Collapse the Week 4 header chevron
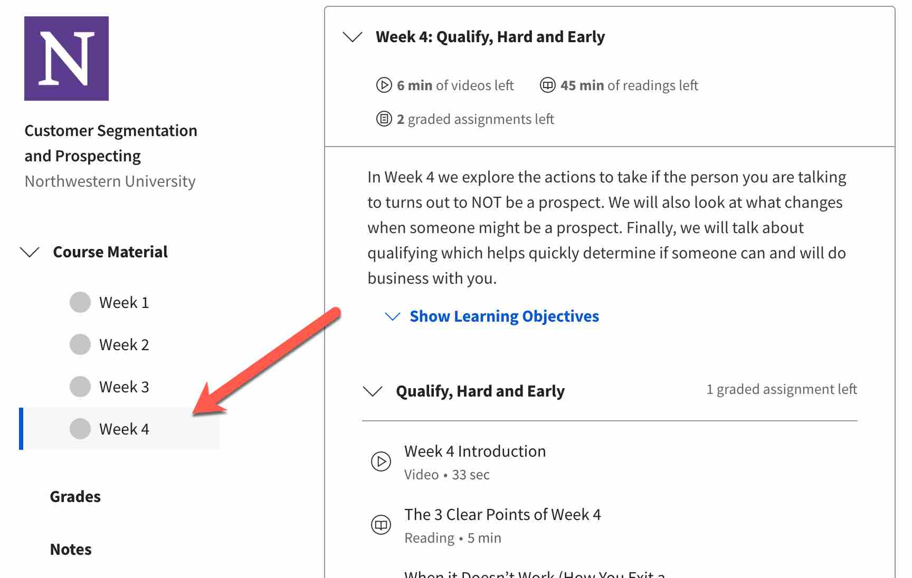 (x=352, y=37)
